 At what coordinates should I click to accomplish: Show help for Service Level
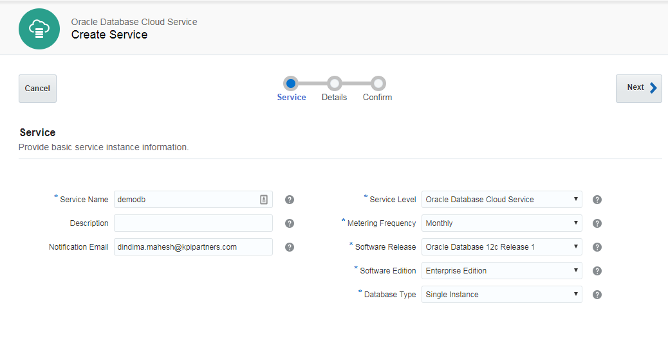pos(597,200)
